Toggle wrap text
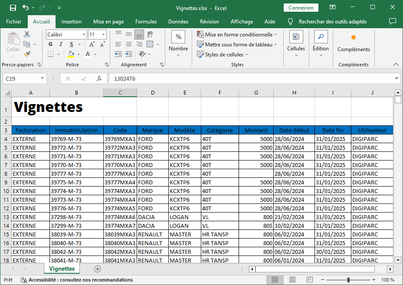Screen dimensions: 403x285 coord(150,34)
